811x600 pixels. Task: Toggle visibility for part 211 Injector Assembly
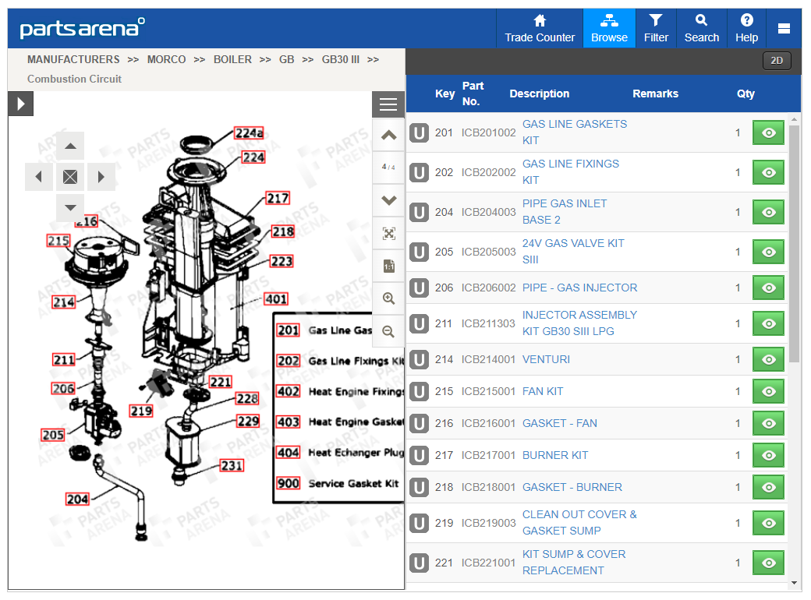[768, 323]
